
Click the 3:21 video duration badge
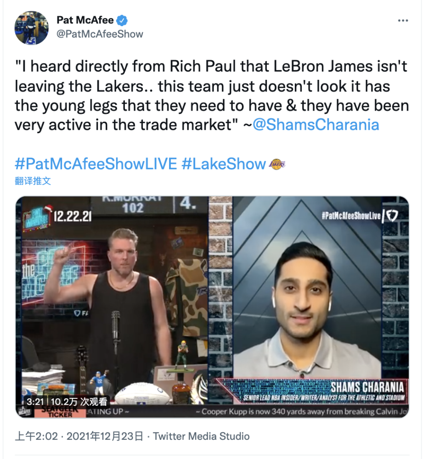pos(35,402)
